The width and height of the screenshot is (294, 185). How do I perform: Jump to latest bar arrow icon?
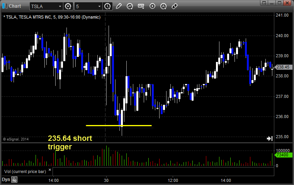270,139
